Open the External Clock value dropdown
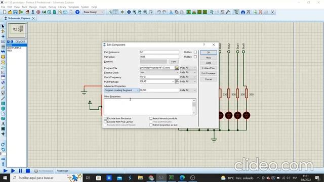The height and width of the screenshot is (182, 324). click(x=159, y=72)
